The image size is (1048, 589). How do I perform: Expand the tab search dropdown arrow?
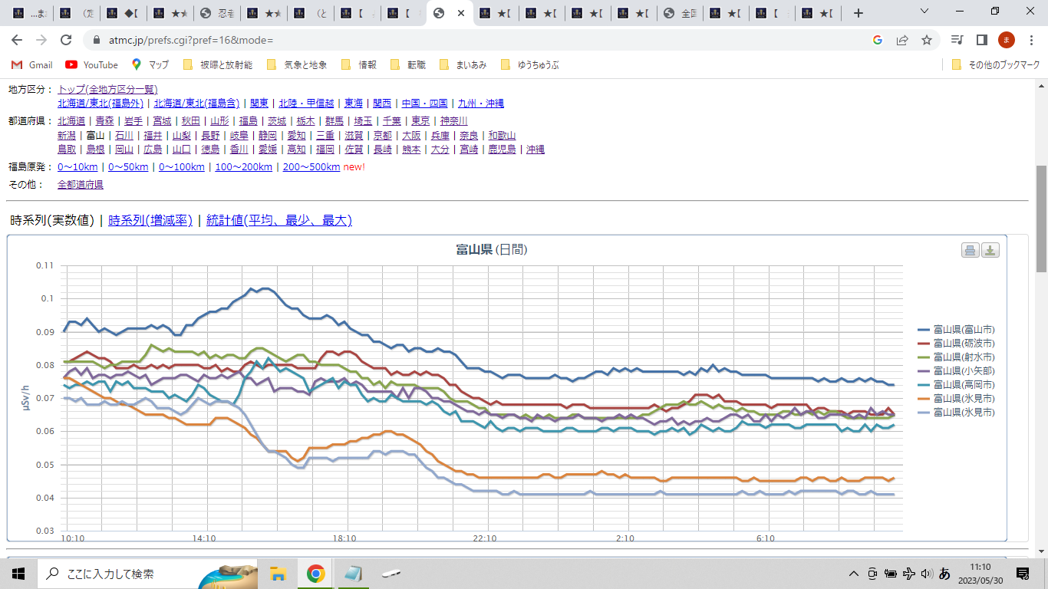coord(924,12)
